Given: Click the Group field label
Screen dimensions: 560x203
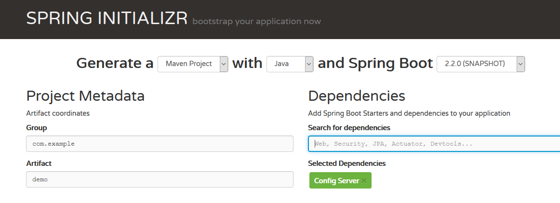Looking at the screenshot, I should [37, 128].
